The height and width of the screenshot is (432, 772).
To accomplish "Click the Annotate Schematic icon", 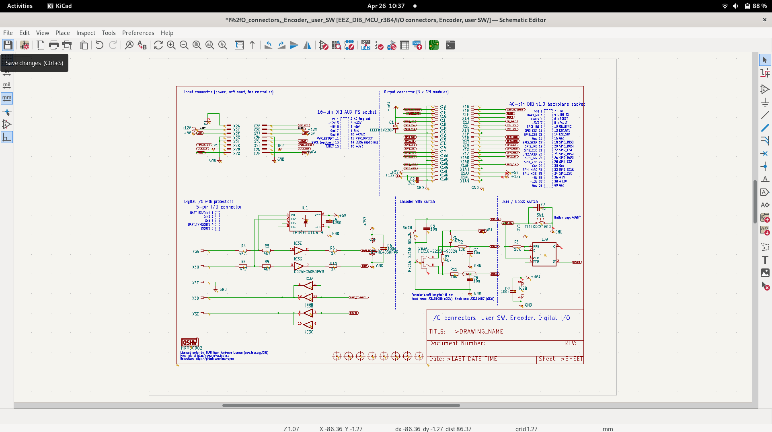I will tap(365, 45).
